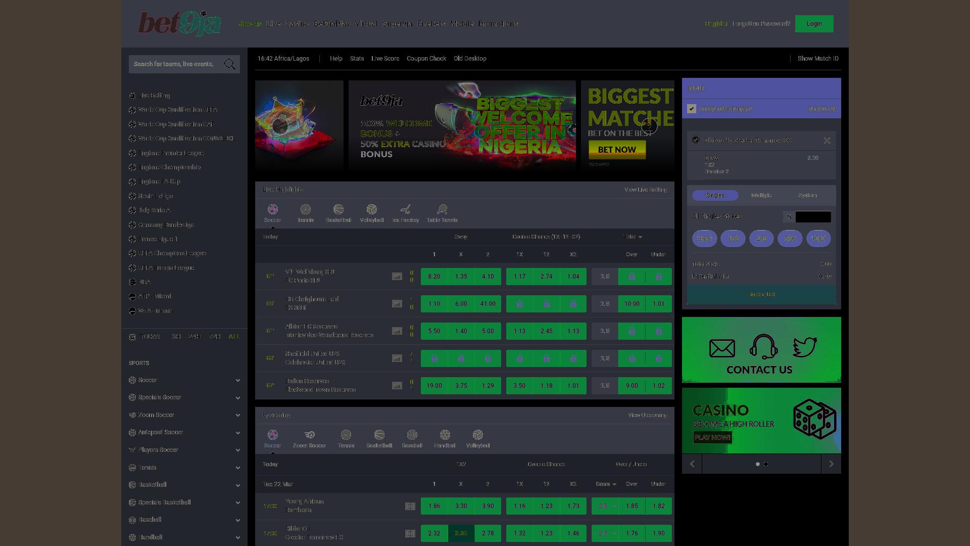Select Singles bet type

pyautogui.click(x=715, y=195)
